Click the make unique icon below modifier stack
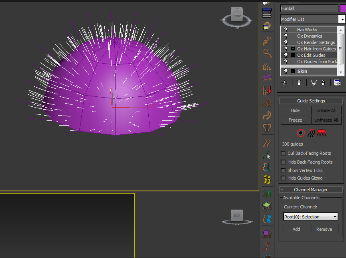346x258 pixels. pyautogui.click(x=313, y=82)
